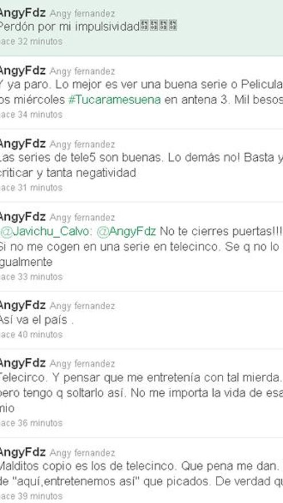Open the 31 minutes ago timestamp
Viewport: 283px width, 503px height.
[x=31, y=187]
